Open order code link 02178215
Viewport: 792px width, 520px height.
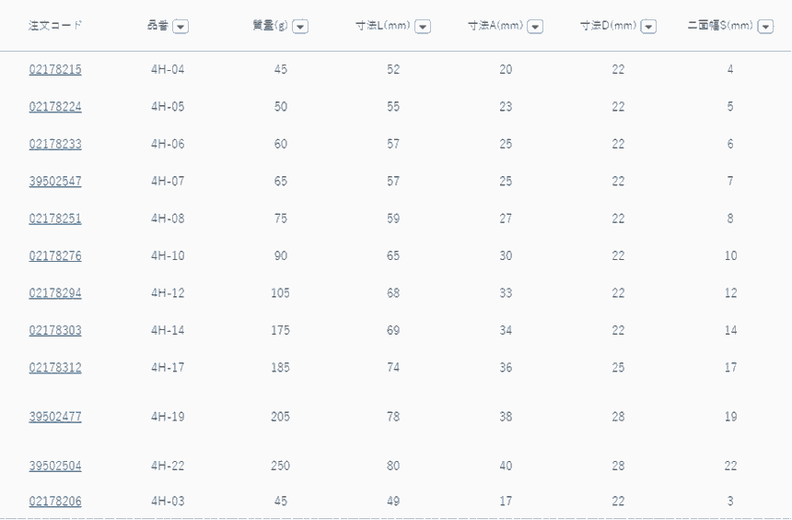tap(55, 69)
